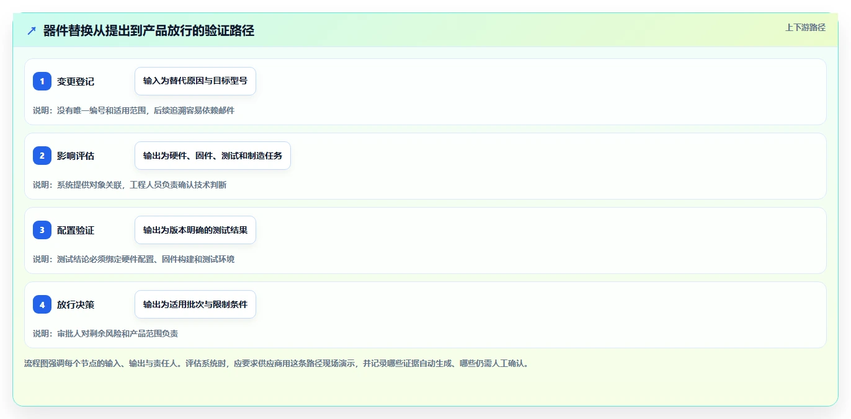
Task: Click the 上下游路径 label at top right
Action: pos(805,27)
